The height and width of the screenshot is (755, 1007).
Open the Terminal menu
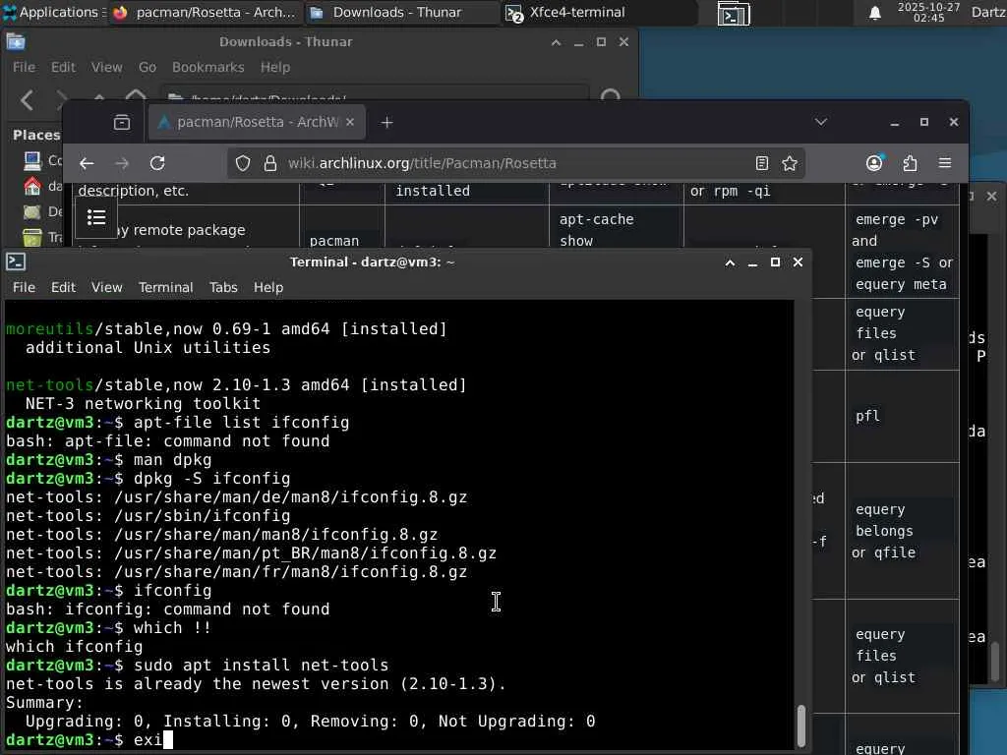click(x=165, y=287)
